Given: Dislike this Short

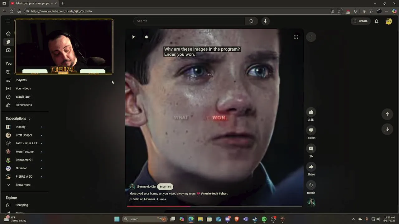Looking at the screenshot, I should pyautogui.click(x=311, y=130).
